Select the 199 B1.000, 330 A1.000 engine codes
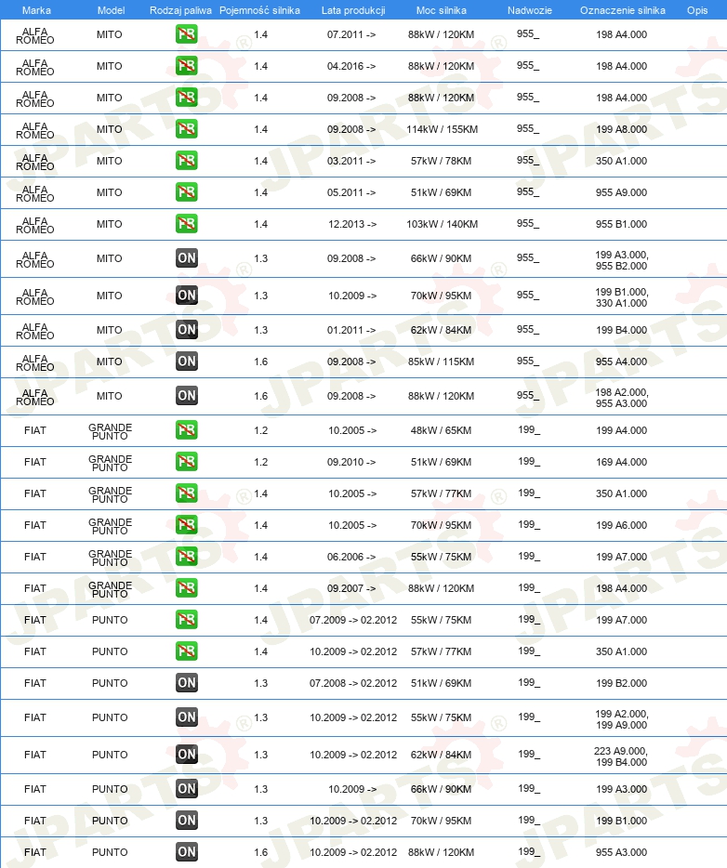This screenshot has height=868, width=727. [621, 297]
